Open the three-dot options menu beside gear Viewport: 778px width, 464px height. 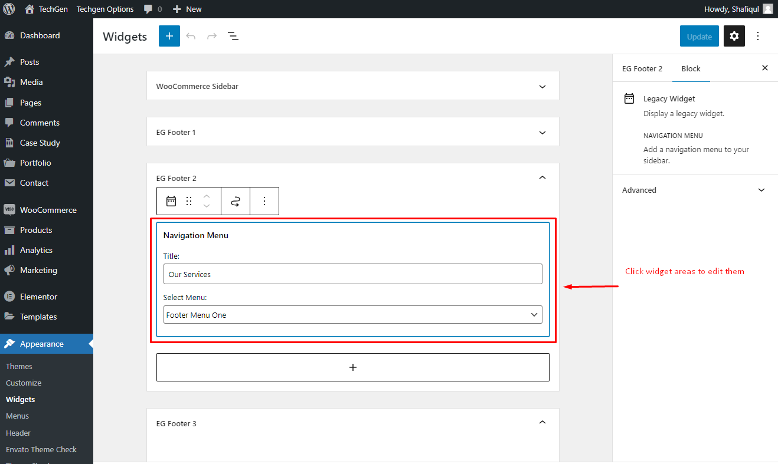[x=759, y=36]
